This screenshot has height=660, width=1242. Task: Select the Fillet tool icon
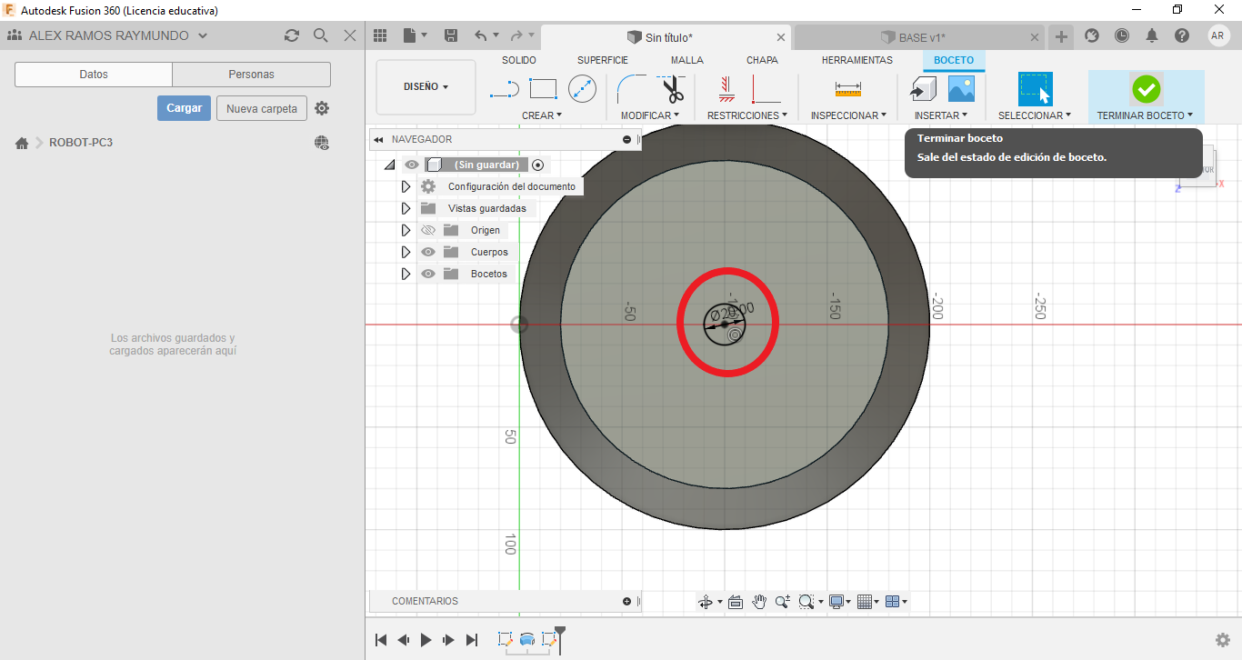tap(631, 89)
